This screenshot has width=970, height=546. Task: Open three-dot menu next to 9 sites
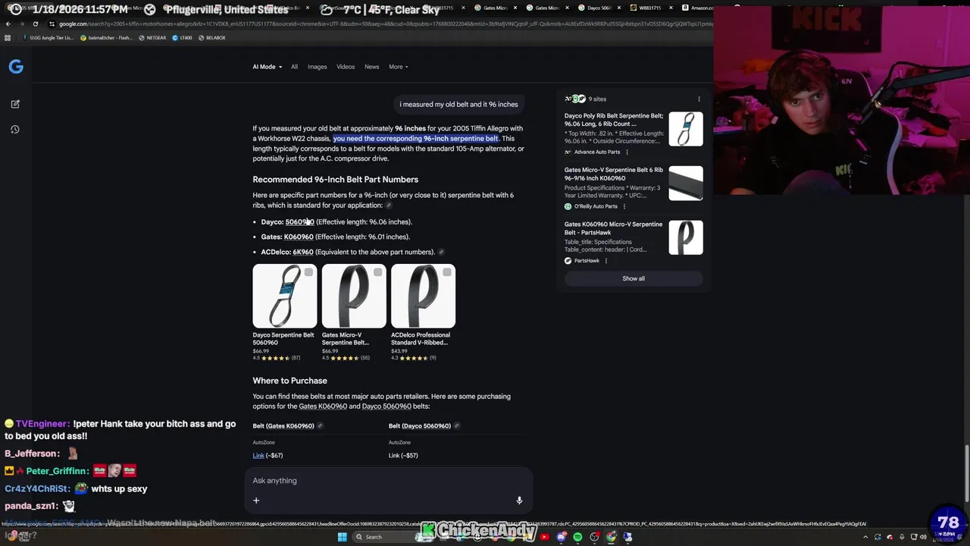point(699,99)
